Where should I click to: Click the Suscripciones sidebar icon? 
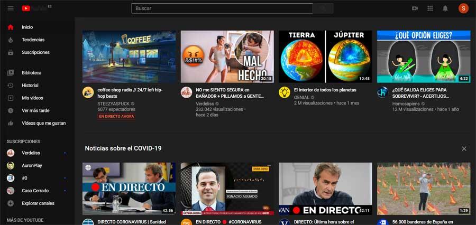(11, 52)
